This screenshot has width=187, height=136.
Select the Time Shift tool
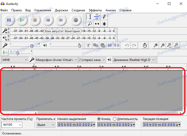pos(97,24)
